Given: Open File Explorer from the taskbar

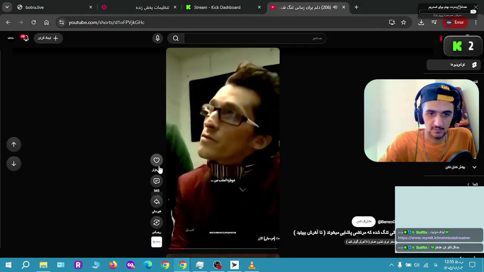Looking at the screenshot, I should [x=43, y=265].
